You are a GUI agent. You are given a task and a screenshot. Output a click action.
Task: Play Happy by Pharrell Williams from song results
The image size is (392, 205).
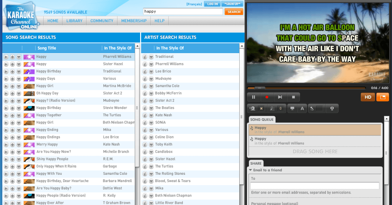pos(6,57)
